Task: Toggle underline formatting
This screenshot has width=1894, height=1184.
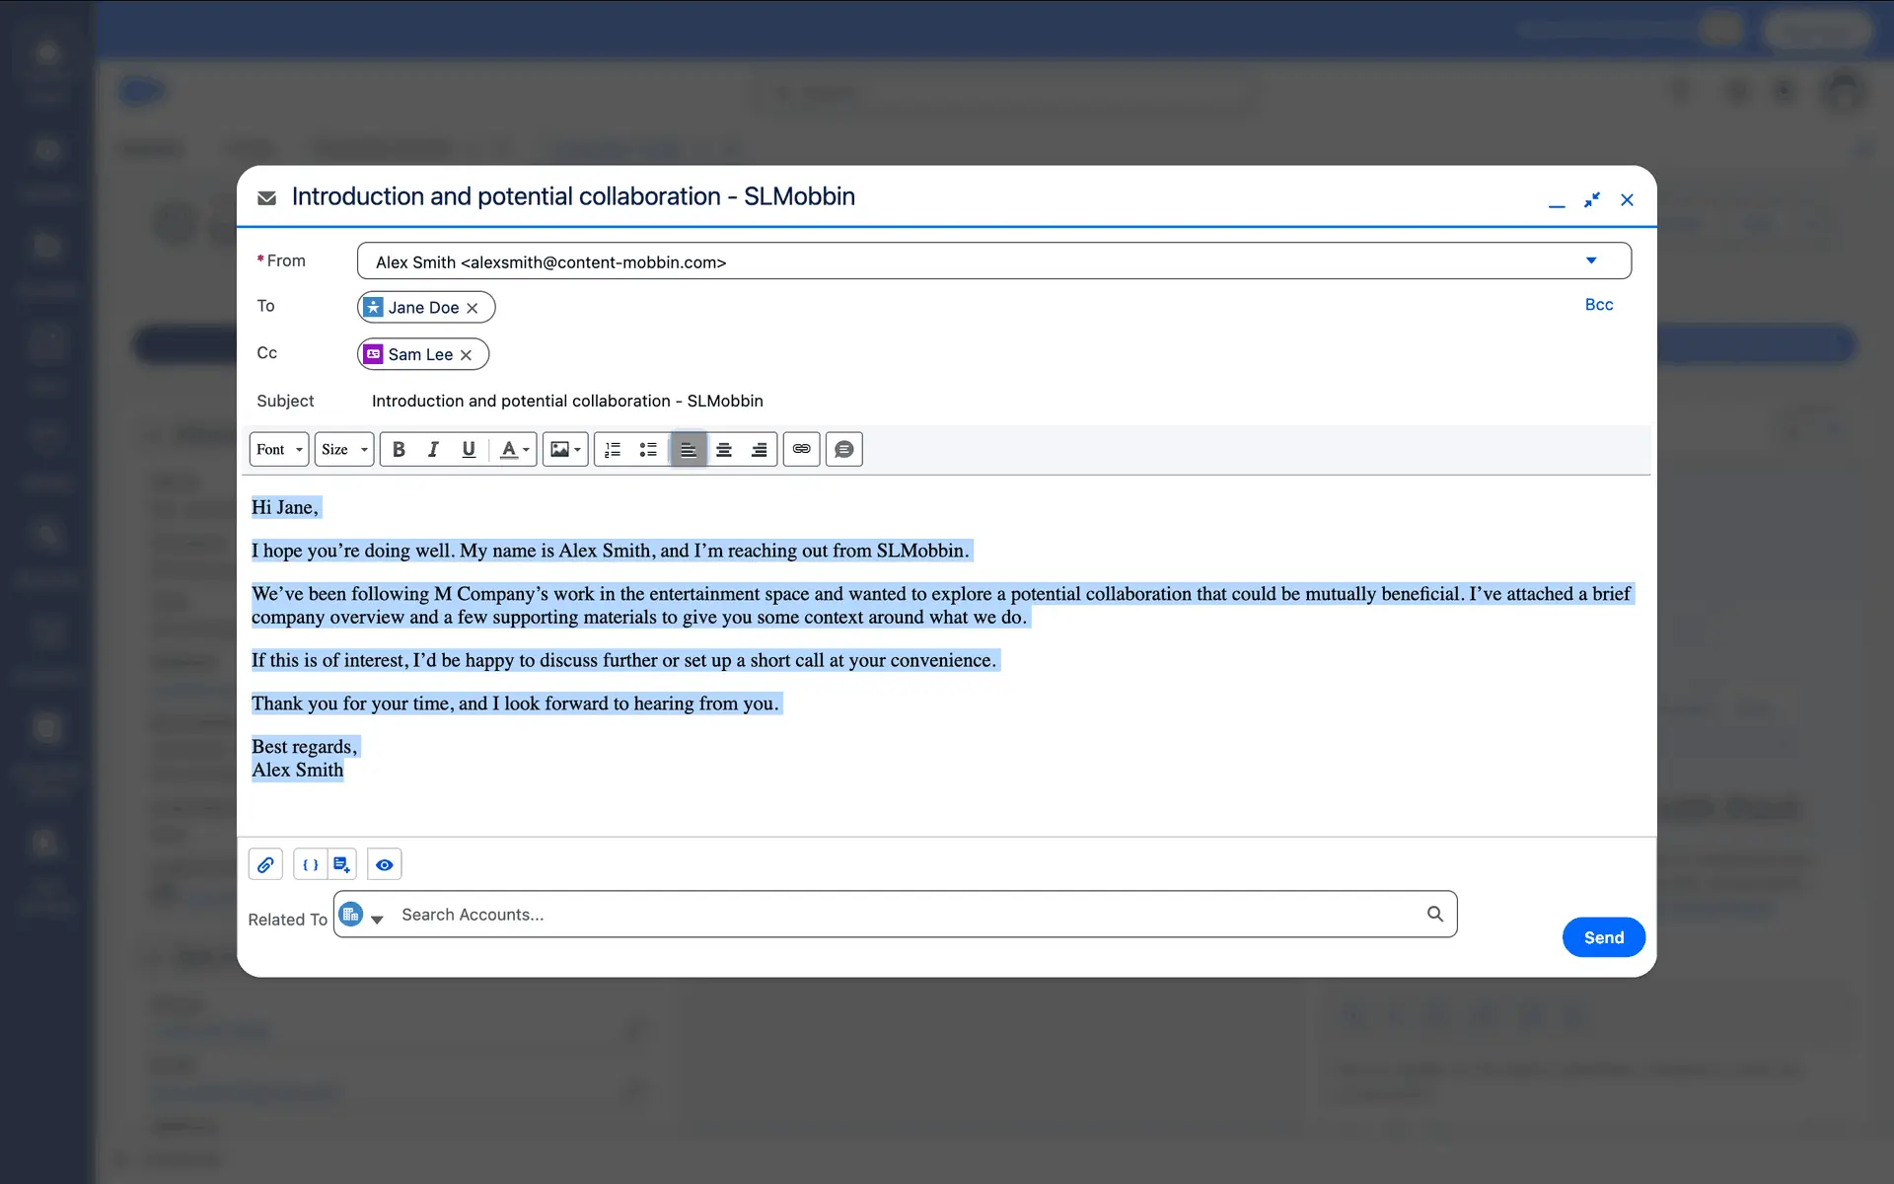Action: click(469, 450)
